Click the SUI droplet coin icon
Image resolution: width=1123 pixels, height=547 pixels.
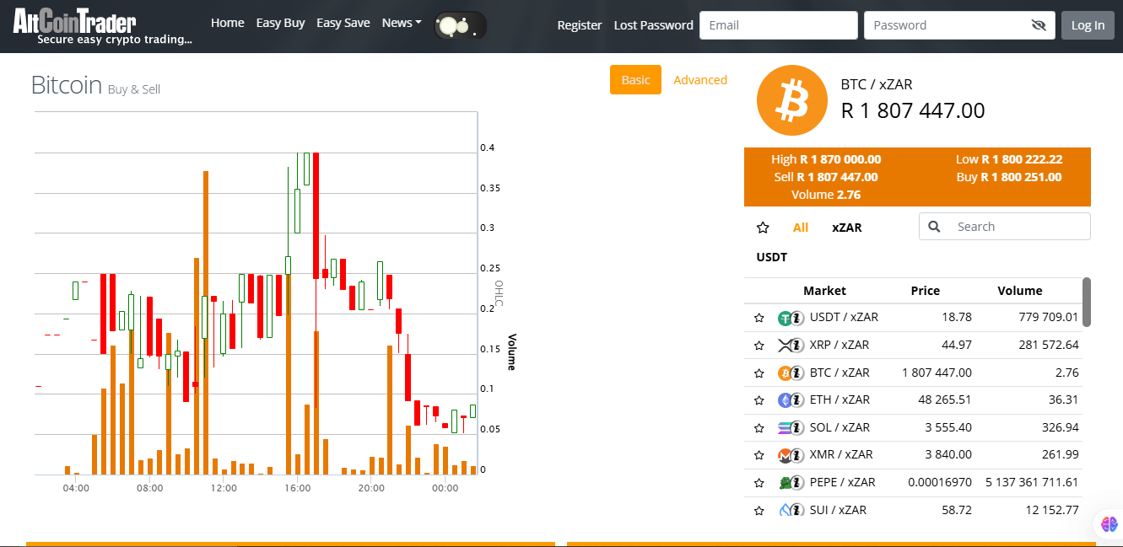pyautogui.click(x=785, y=511)
